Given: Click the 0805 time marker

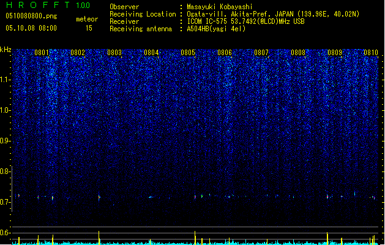Looking at the screenshot, I should [x=188, y=53].
